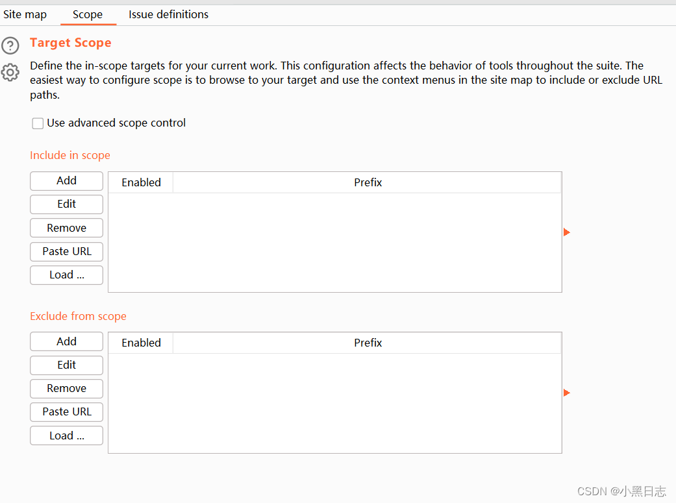Screen dimensions: 676x503
Task: Click Paste URL for Include in scope
Action: pos(66,251)
